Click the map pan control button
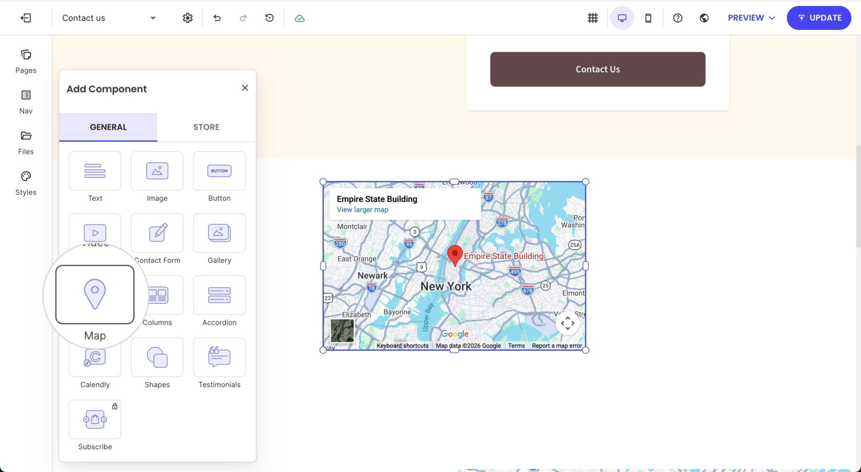 coord(568,324)
